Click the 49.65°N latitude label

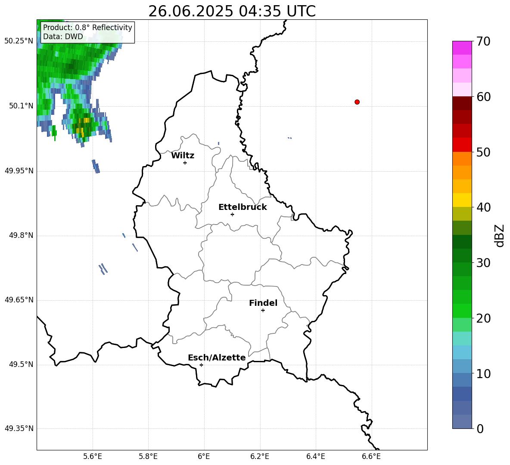coord(19,300)
